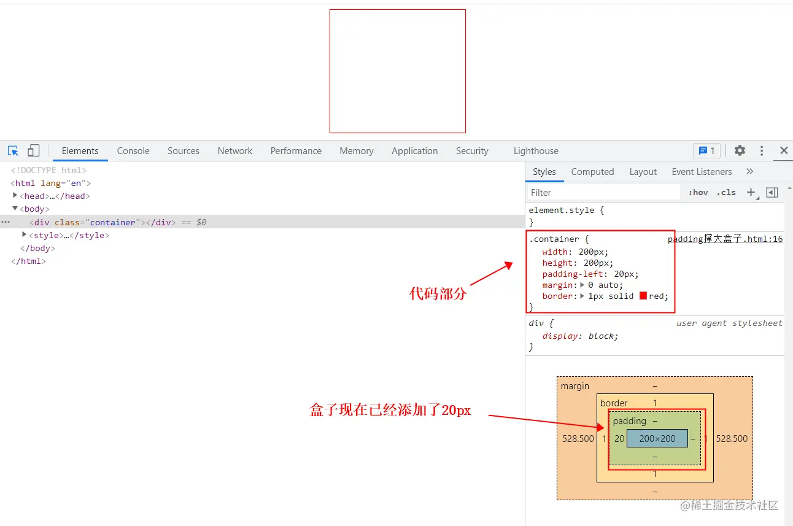Click the display block declaration

580,336
